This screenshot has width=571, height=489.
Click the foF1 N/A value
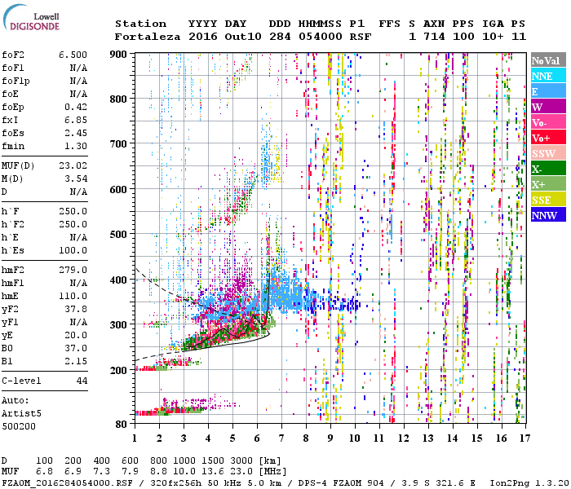click(78, 68)
